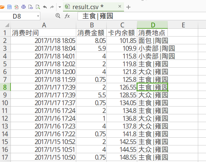This screenshot has height=162, width=206.
Task: Expand the quick access toolbar dropdown
Action: pos(60,7)
